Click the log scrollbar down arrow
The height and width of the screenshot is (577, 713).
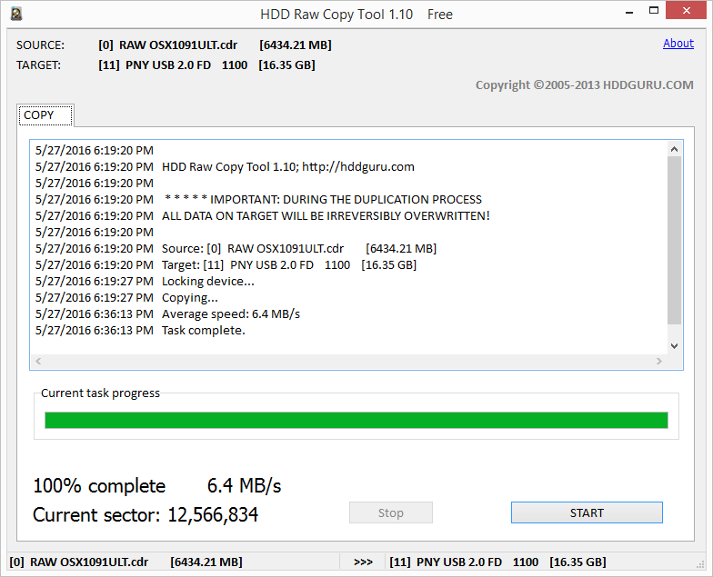675,345
